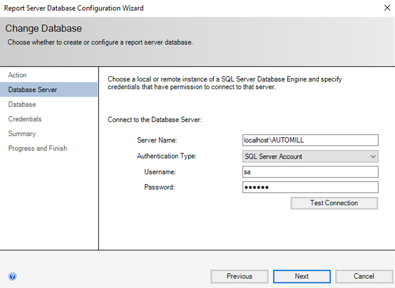Click the Username label
The height and width of the screenshot is (288, 395).
160,172
